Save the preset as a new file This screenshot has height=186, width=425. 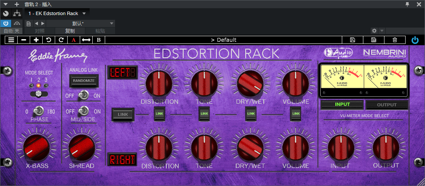tap(374, 40)
